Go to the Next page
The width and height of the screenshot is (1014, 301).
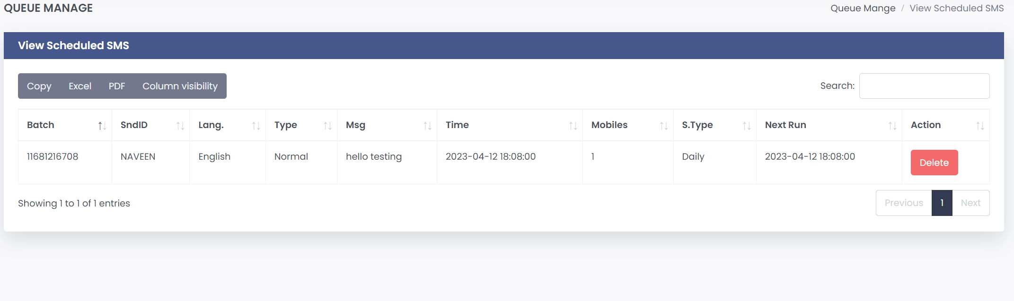tap(970, 203)
